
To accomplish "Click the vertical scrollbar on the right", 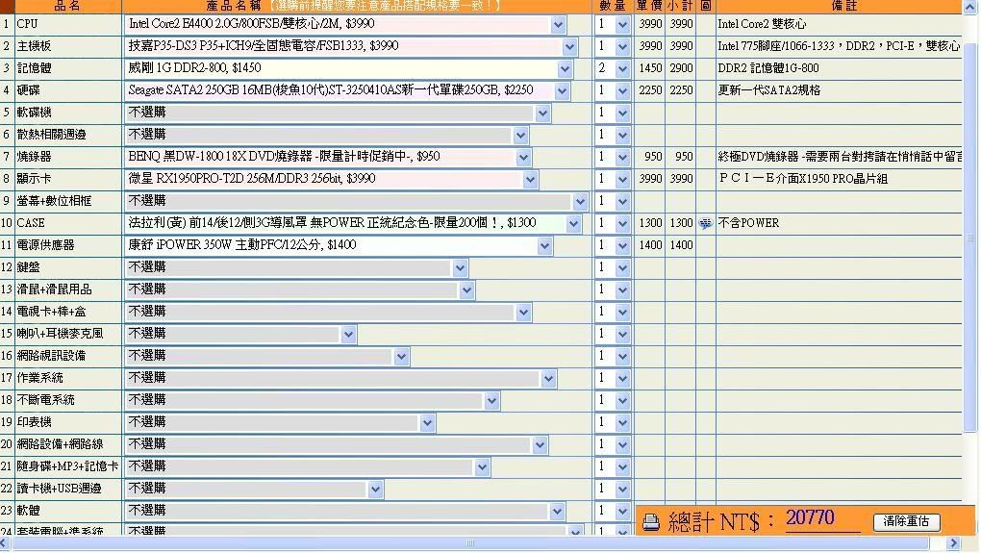I will (970, 240).
